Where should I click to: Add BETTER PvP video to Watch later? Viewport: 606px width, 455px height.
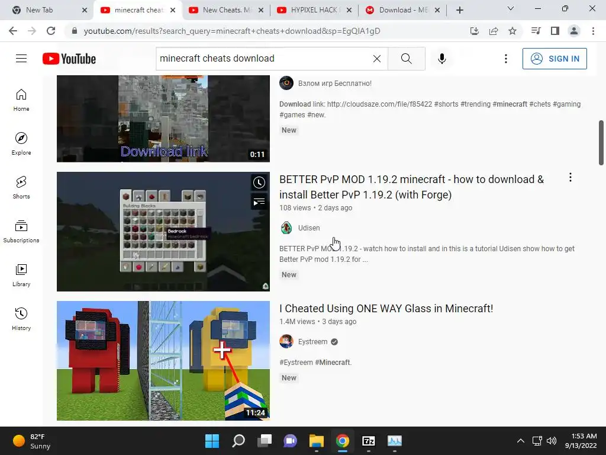[259, 182]
